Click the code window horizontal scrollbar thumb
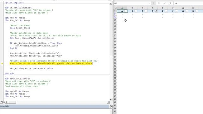Image resolution: width=203 pixels, height=114 pixels. [12, 102]
